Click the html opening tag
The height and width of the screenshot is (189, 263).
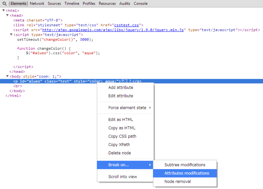[x=12, y=11]
